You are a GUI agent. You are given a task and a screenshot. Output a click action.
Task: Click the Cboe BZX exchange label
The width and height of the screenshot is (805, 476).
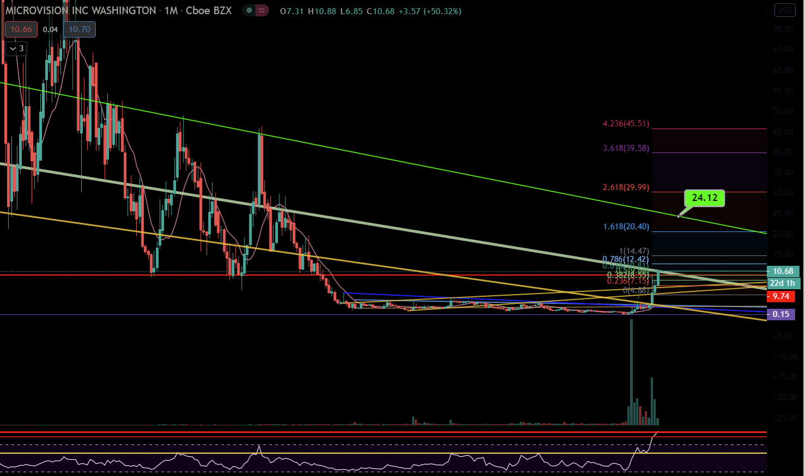[209, 11]
